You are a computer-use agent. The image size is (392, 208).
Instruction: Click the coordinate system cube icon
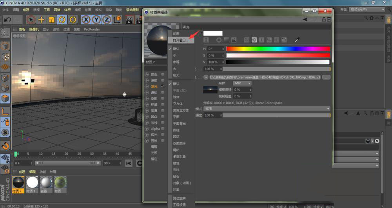coord(117,20)
